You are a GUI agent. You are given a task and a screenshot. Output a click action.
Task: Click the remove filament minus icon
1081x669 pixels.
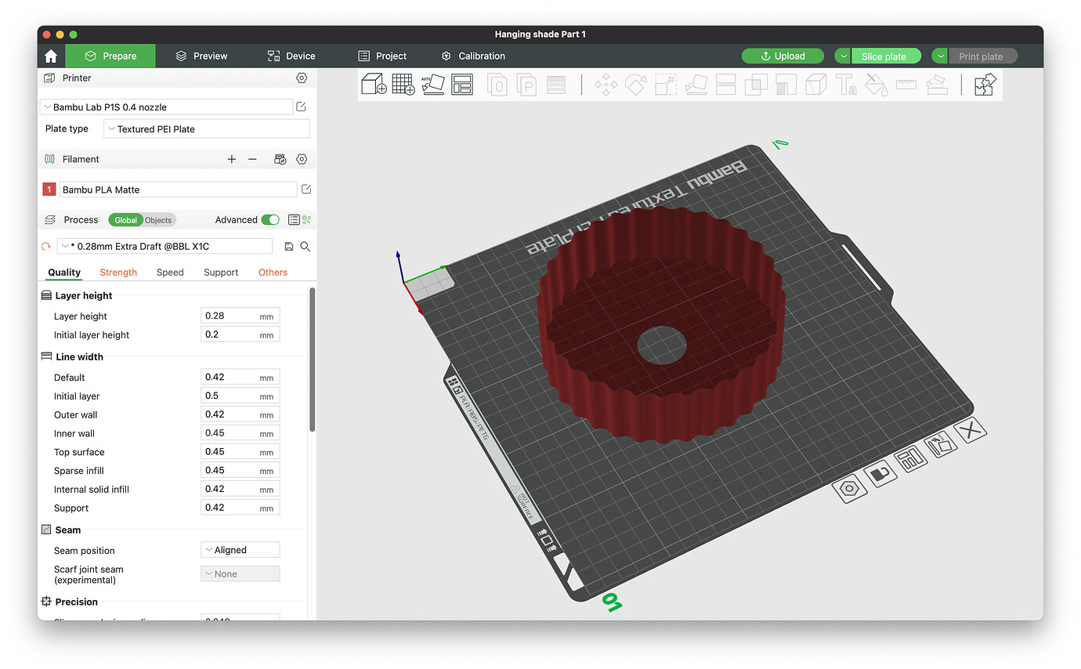[x=252, y=159]
